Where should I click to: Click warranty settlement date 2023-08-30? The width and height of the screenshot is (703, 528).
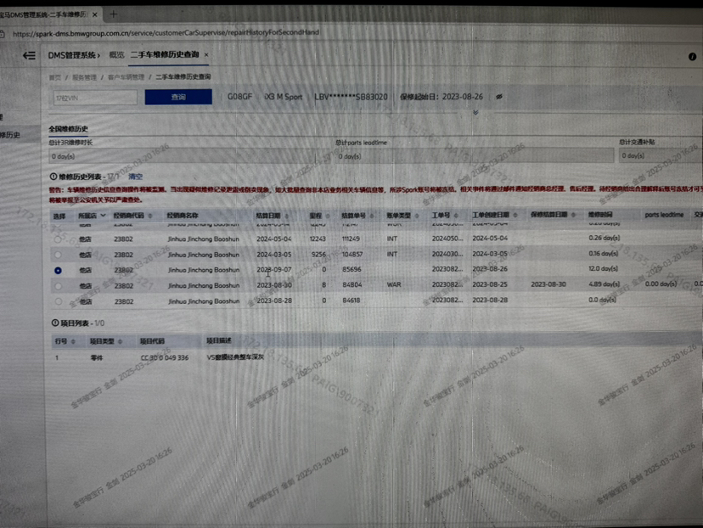click(x=548, y=284)
